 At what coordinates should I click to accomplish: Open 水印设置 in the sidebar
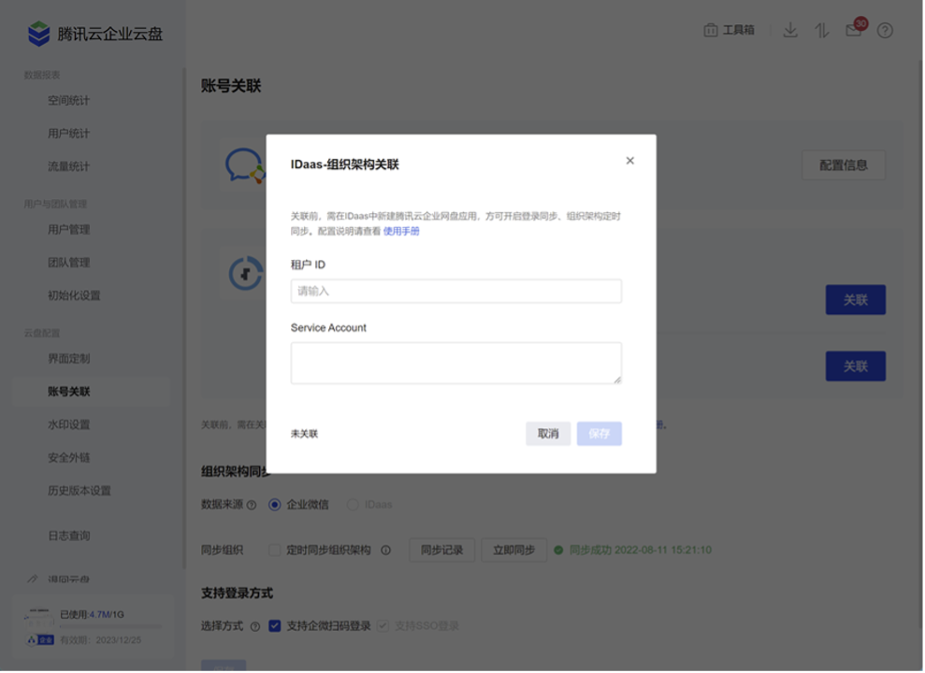(69, 425)
